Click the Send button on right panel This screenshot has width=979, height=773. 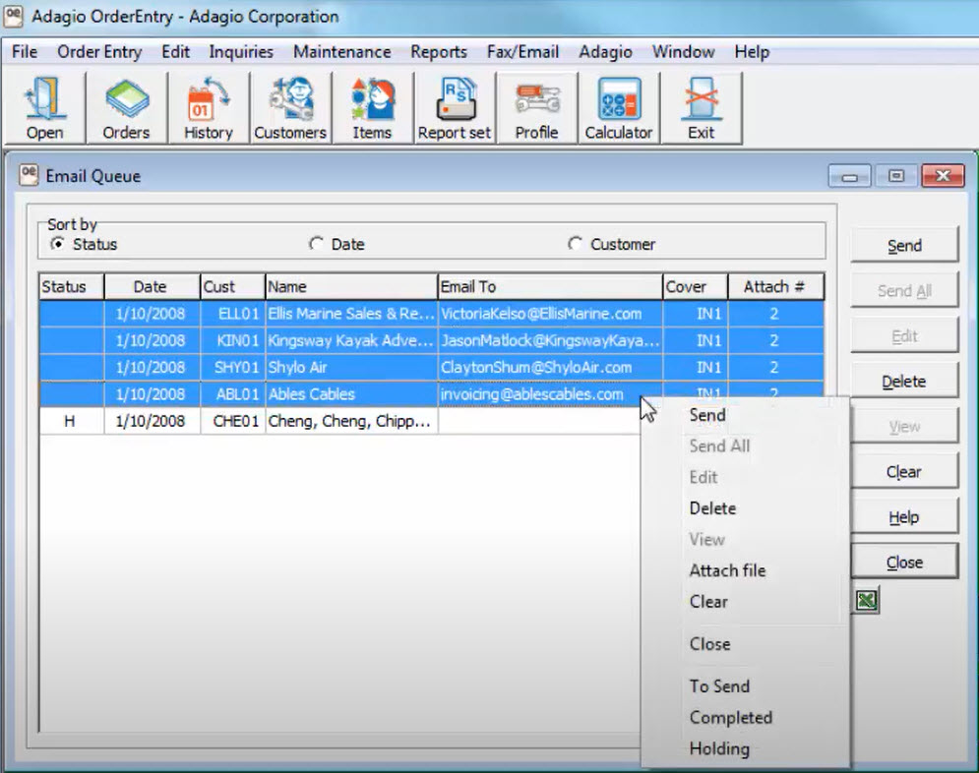click(x=904, y=245)
